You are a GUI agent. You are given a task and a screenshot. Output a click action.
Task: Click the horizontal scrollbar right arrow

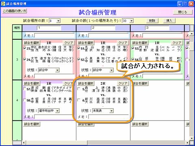pyautogui.click(x=187, y=142)
